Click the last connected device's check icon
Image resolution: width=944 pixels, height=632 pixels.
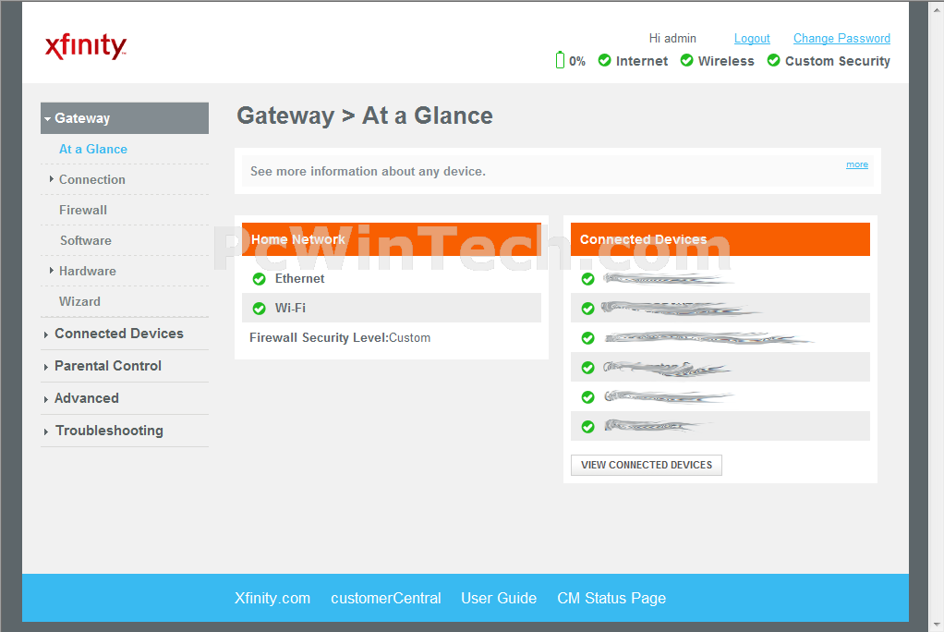click(x=588, y=427)
